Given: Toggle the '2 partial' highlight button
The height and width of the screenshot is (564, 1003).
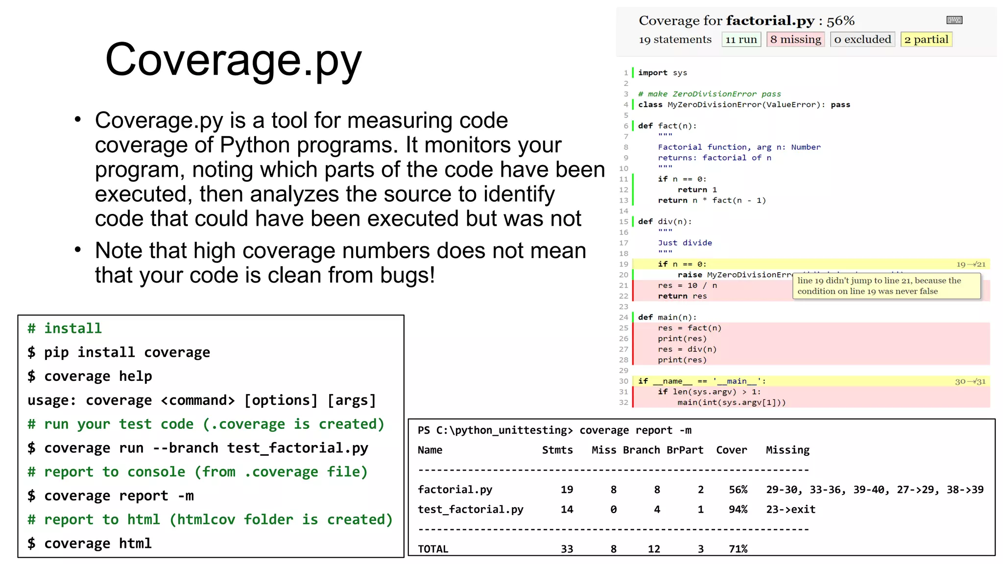Looking at the screenshot, I should [x=926, y=39].
